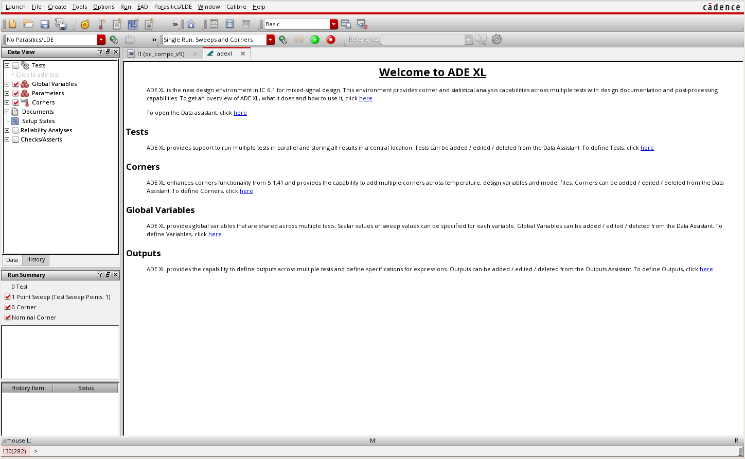Toggle the Checks/Asserts checkbox
This screenshot has height=459, width=745.
15,139
